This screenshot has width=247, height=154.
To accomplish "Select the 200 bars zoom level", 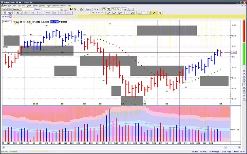I will (x=244, y=96).
